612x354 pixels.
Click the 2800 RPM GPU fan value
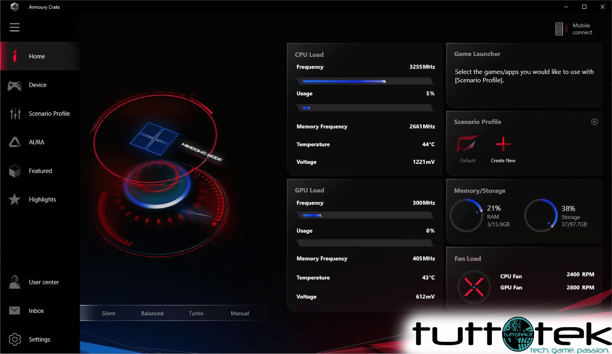tap(580, 287)
